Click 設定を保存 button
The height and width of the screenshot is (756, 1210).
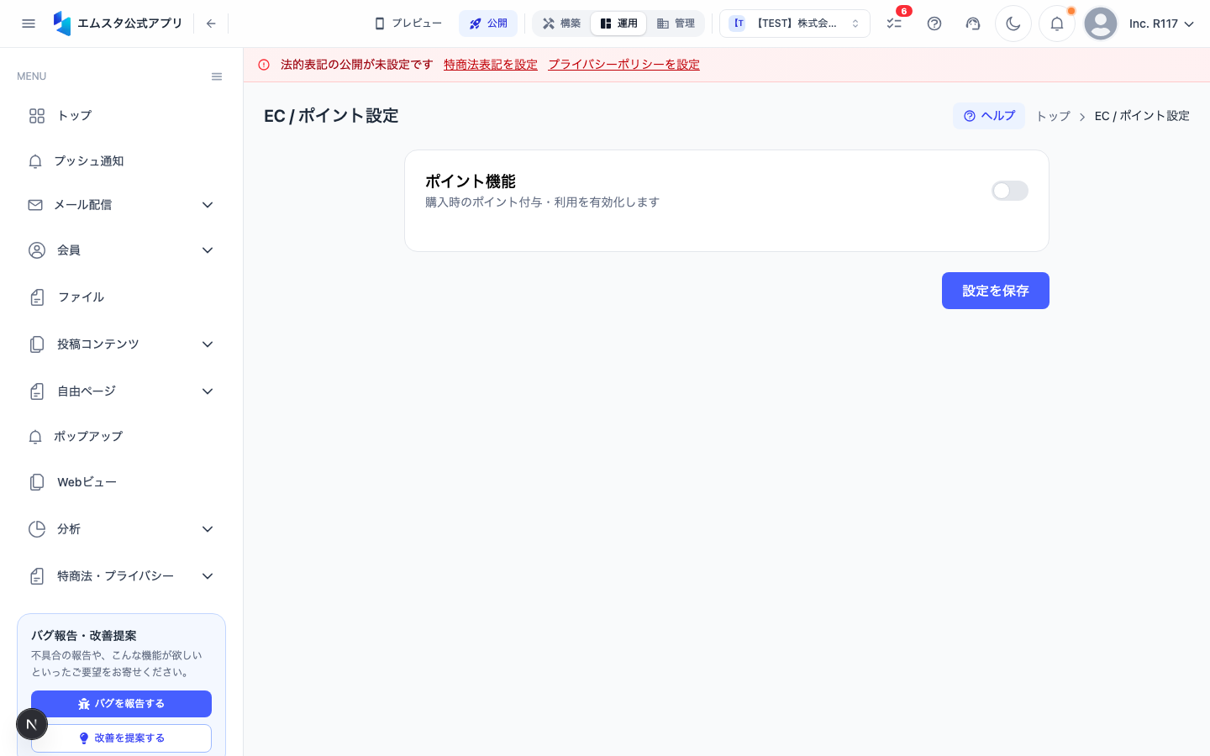click(x=996, y=291)
